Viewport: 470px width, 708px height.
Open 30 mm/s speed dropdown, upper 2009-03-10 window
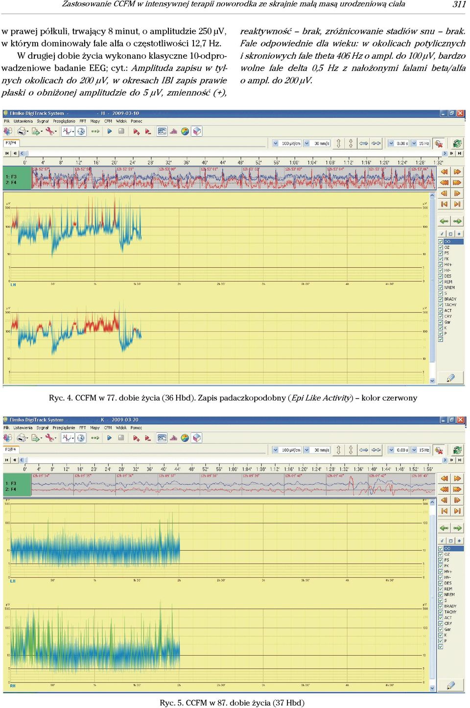point(306,143)
